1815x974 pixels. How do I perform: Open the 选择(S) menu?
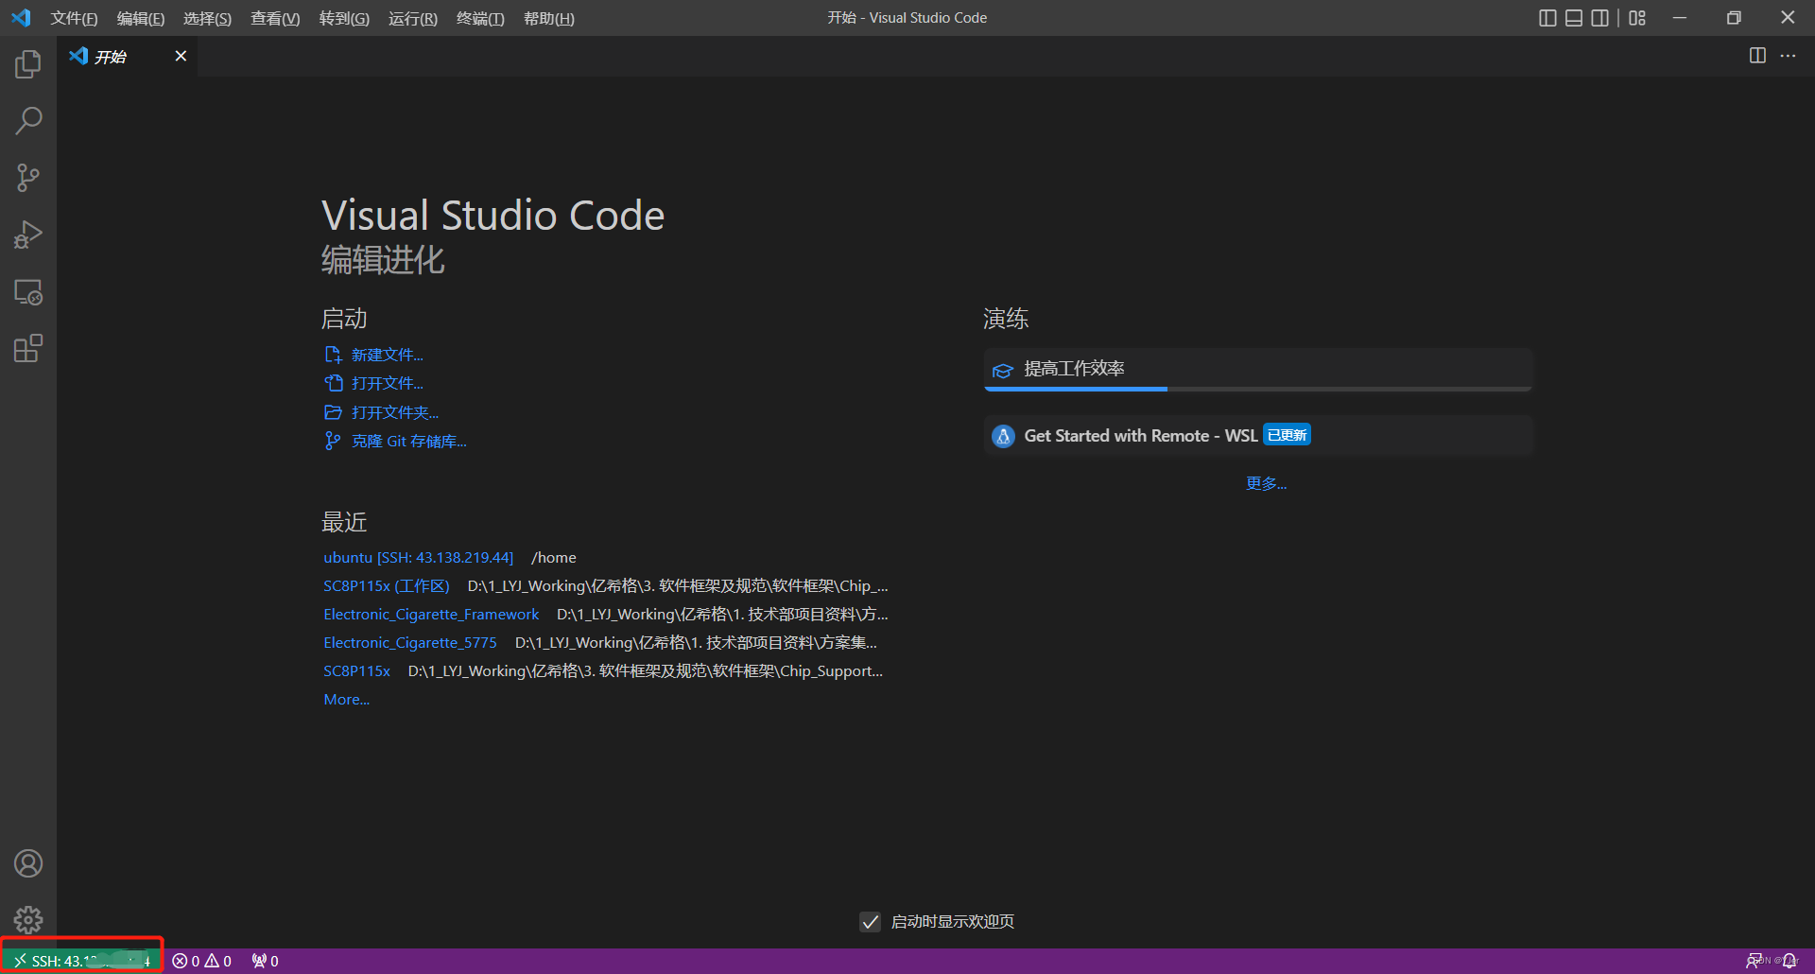pos(207,19)
